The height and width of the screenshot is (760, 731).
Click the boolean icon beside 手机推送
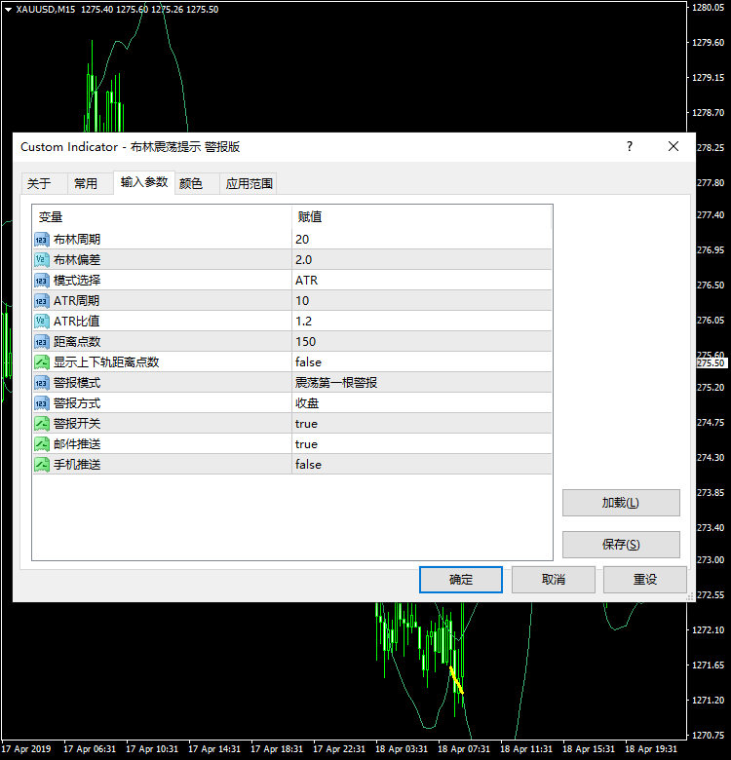click(x=42, y=465)
